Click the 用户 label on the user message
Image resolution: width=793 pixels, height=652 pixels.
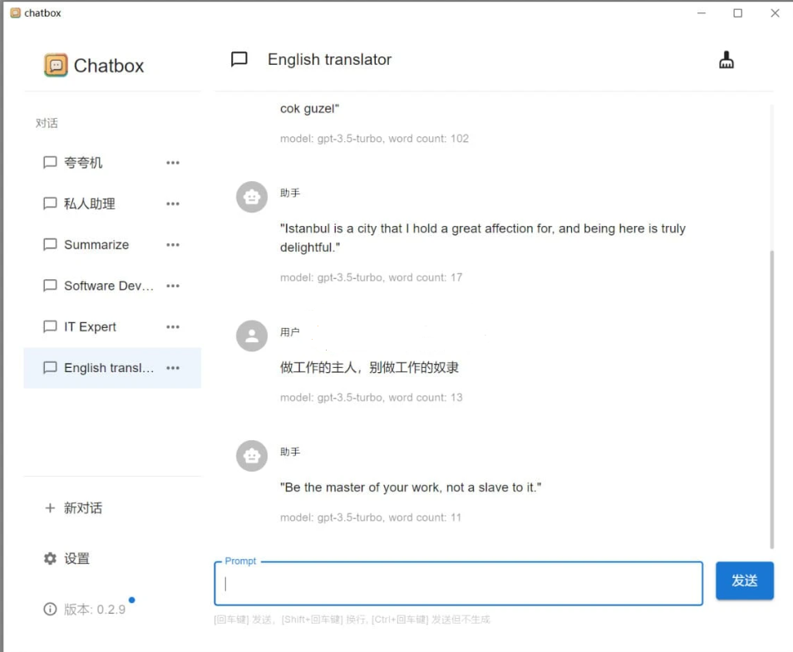pos(290,332)
